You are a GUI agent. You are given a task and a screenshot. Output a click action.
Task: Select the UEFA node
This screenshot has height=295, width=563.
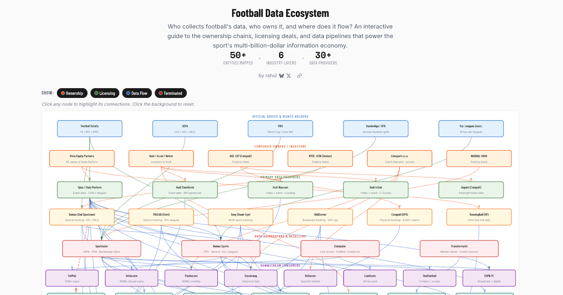coord(185,128)
